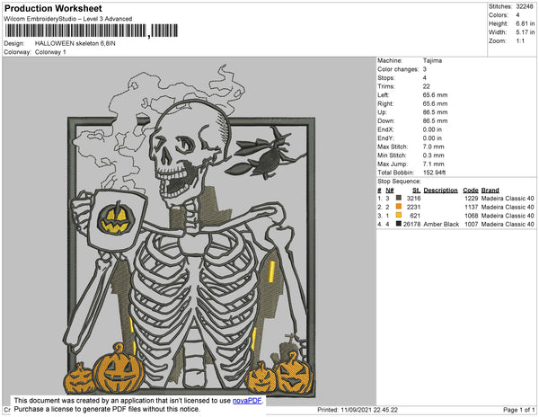Click stitch count 3216 in stop row 1
Screen dimensions: 539x417
pyautogui.click(x=413, y=199)
